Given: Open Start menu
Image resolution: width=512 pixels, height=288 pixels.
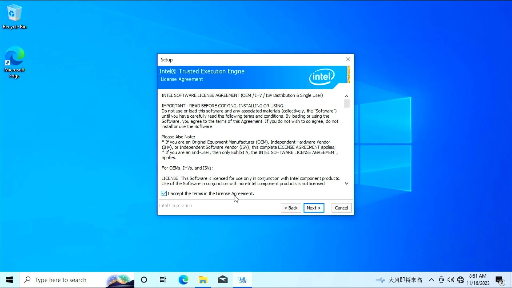Looking at the screenshot, I should click(x=10, y=279).
